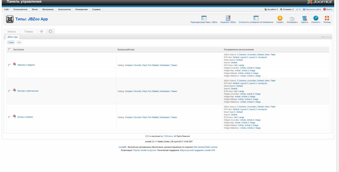Click the Изменить (edit) pencil icon
Image resolution: width=339 pixels, height=172 pixels.
(x=316, y=18)
